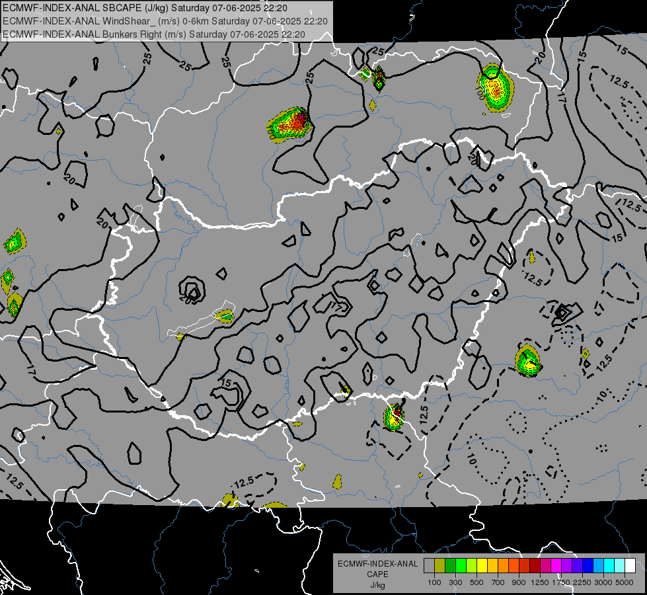Click the olive swatch in CAPE legend

coord(440,566)
